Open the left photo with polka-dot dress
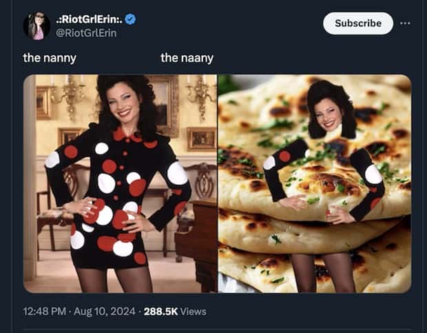The image size is (427, 333). (x=121, y=183)
